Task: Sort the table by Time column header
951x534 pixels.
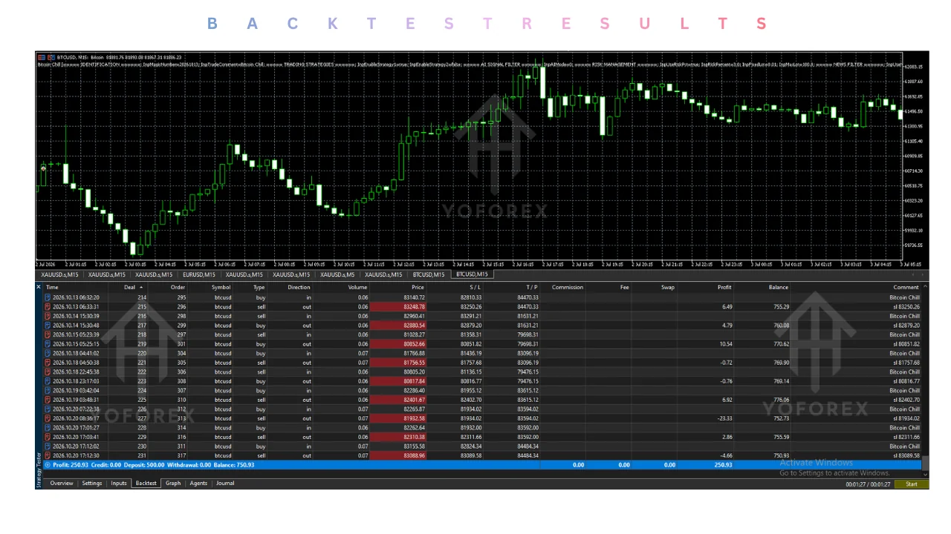Action: click(52, 287)
